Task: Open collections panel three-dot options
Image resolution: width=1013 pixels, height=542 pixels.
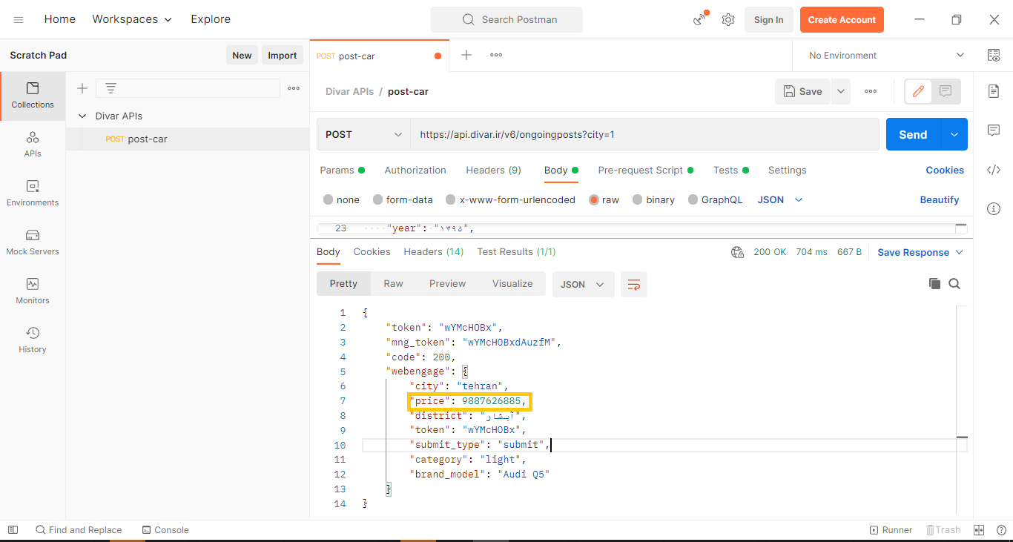Action: (294, 88)
